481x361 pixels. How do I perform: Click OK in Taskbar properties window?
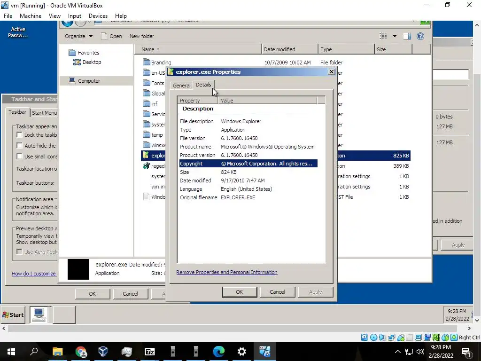click(x=93, y=294)
